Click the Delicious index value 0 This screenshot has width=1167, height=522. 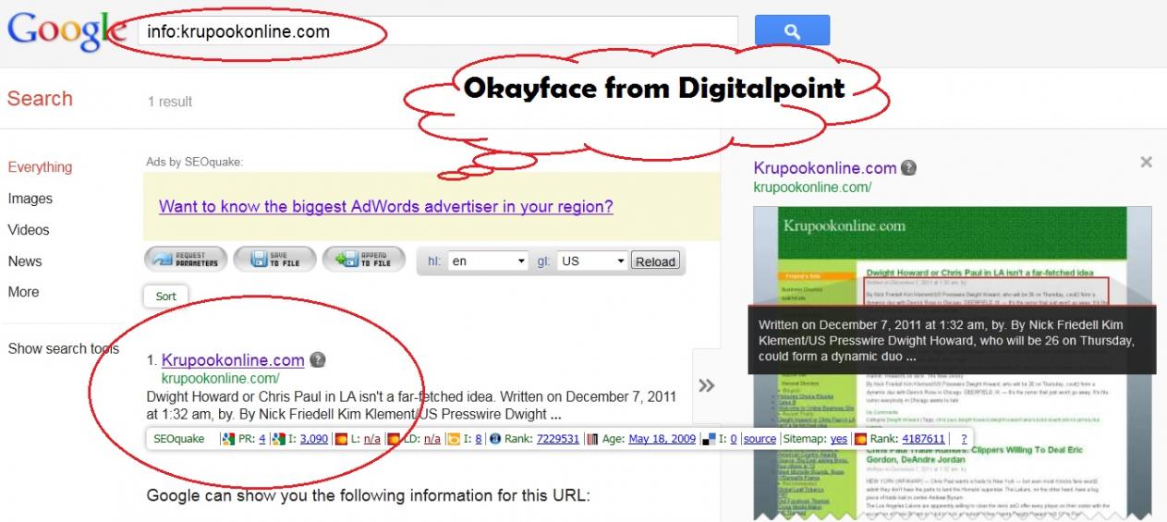point(734,440)
